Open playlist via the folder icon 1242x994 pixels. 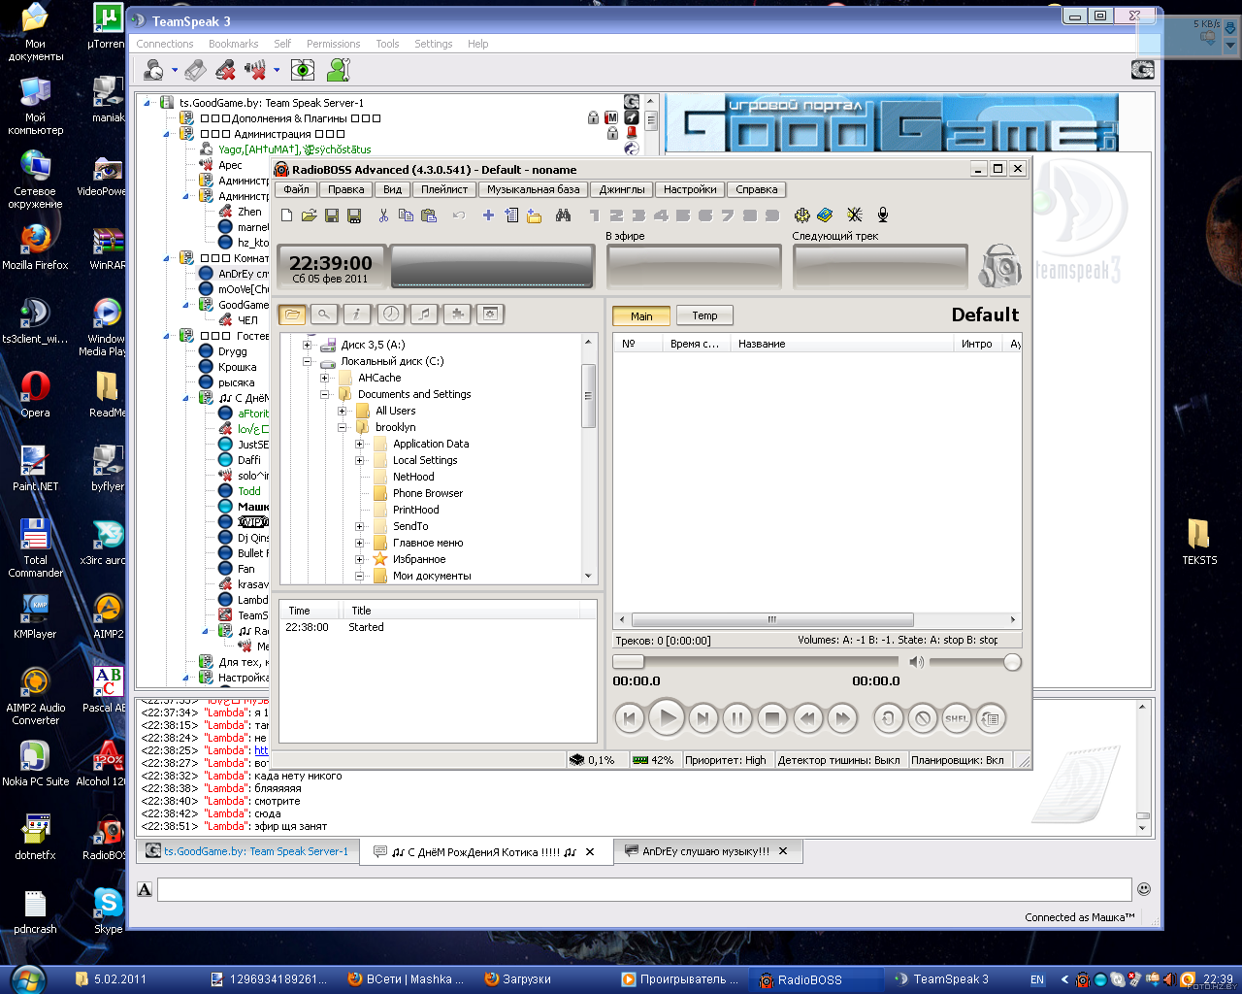(309, 215)
